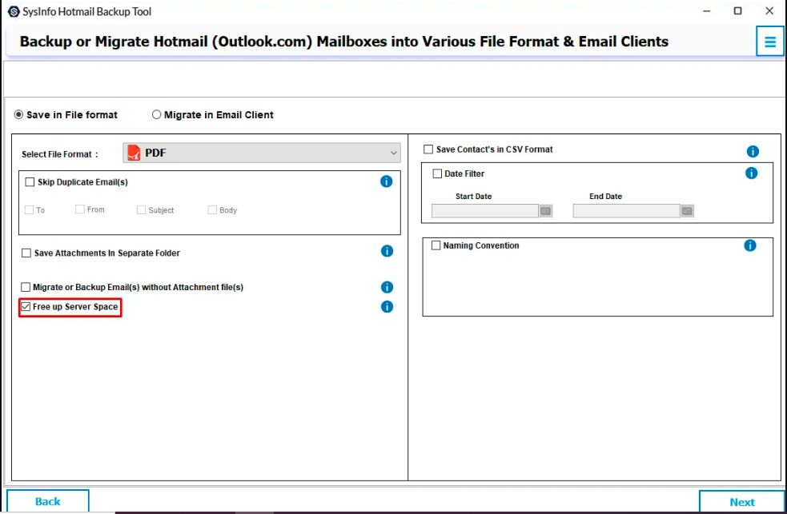Click info icon for Date Filter
The image size is (787, 514).
pyautogui.click(x=751, y=173)
